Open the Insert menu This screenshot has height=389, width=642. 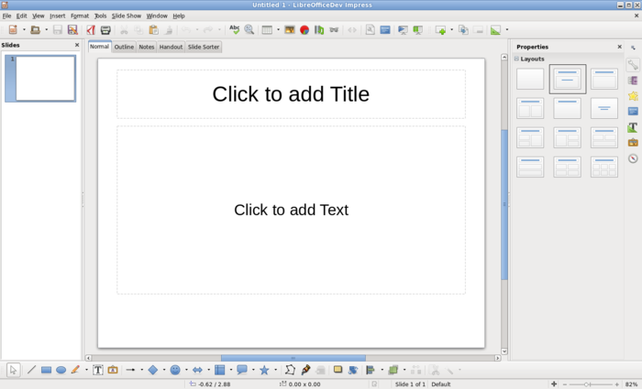[x=57, y=16]
